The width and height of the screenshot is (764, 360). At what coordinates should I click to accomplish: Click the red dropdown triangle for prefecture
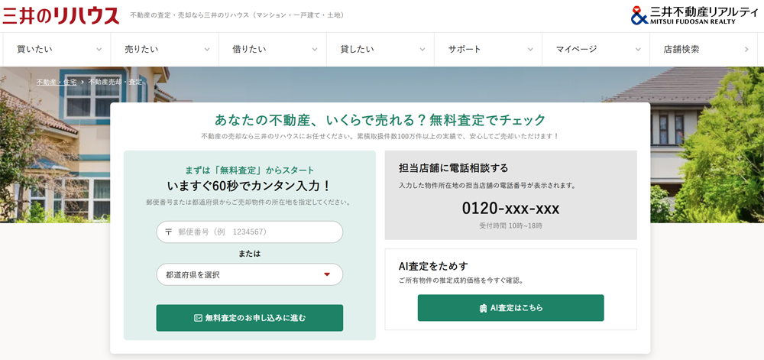click(327, 274)
